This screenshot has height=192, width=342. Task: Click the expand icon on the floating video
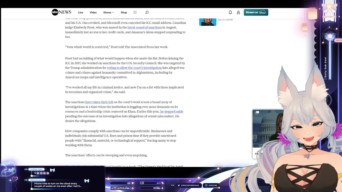coord(257,113)
